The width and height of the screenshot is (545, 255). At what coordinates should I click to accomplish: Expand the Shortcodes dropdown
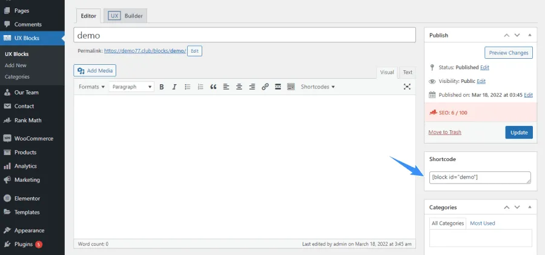317,87
